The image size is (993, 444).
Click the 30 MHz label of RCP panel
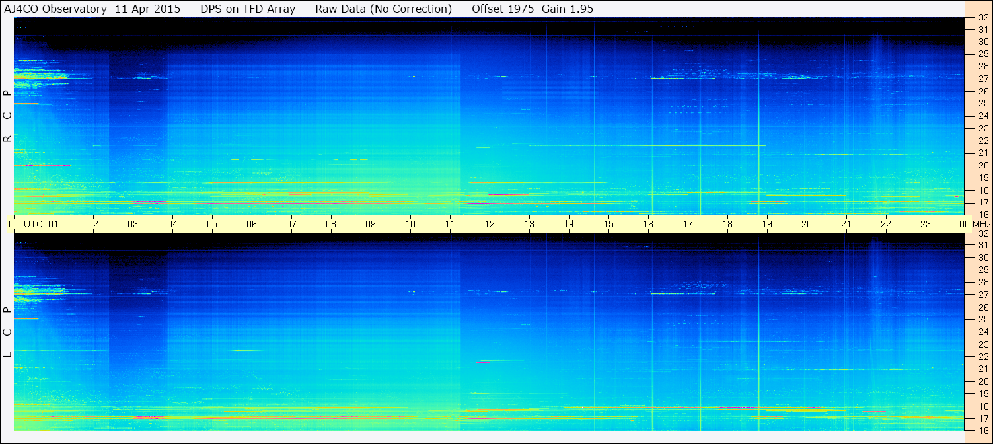982,42
